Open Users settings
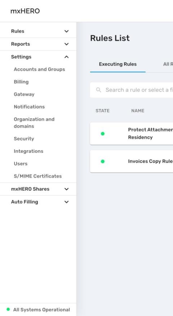 coord(21,164)
